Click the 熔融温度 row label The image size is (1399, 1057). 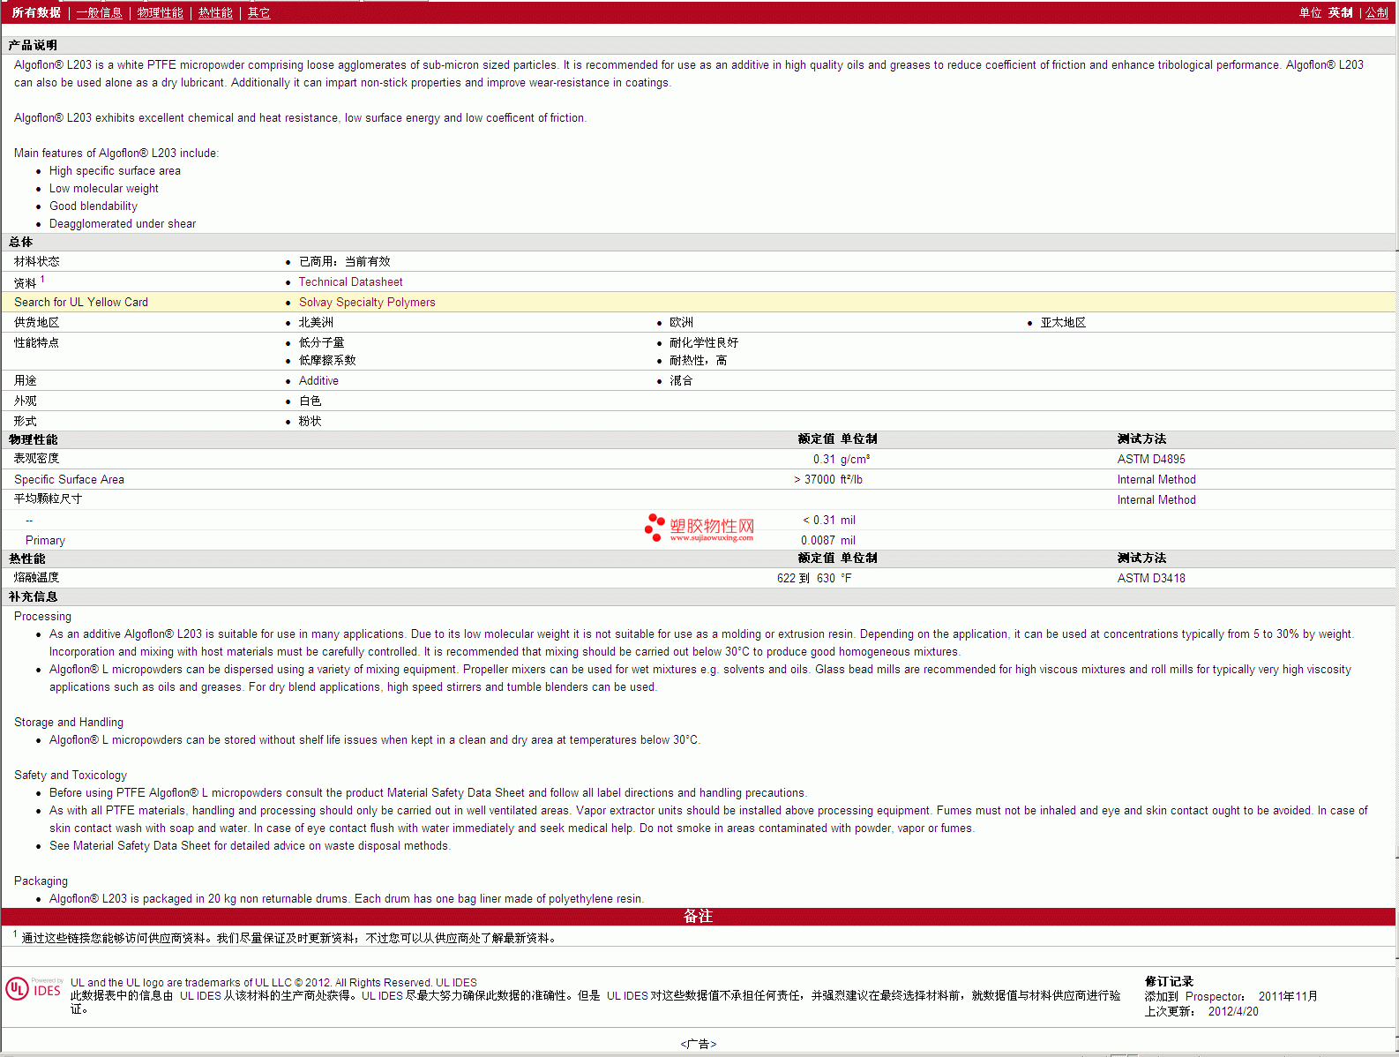37,577
